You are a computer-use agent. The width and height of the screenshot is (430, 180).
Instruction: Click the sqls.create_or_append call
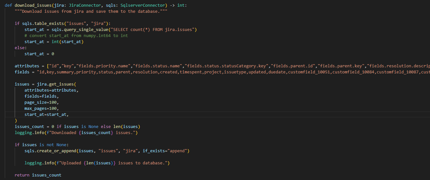tap(107, 151)
